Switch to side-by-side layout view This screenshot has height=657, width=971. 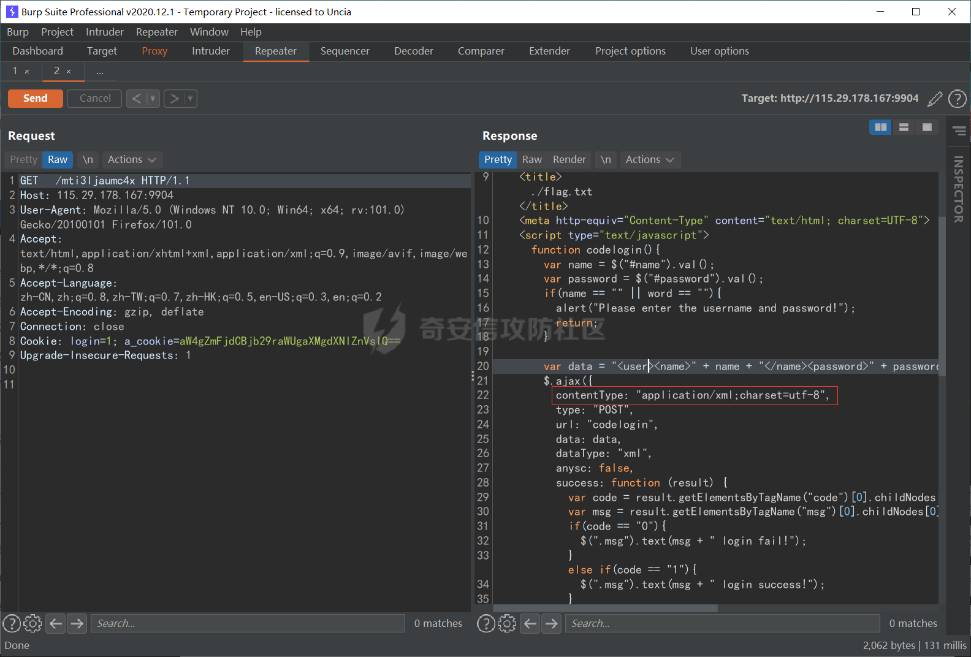click(x=880, y=127)
